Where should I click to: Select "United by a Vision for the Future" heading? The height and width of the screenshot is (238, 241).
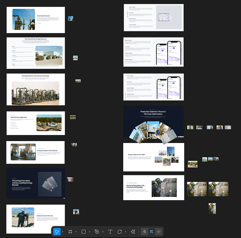[45, 216]
